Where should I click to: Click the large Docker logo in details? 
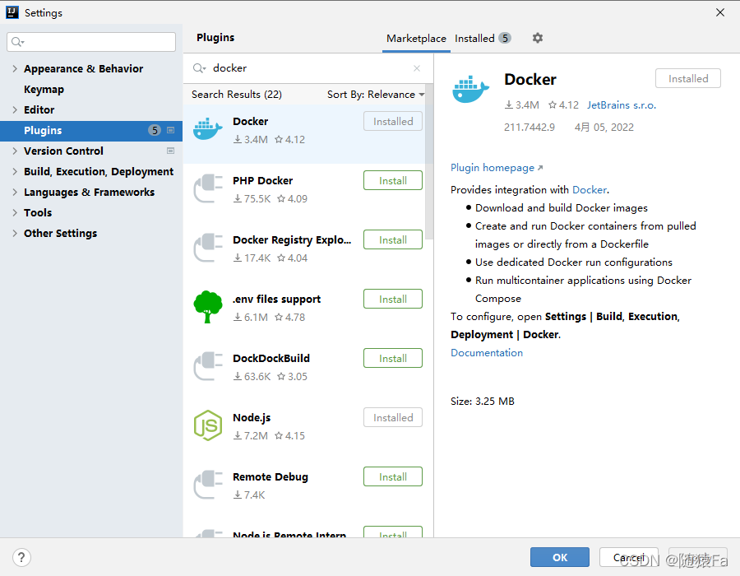470,89
